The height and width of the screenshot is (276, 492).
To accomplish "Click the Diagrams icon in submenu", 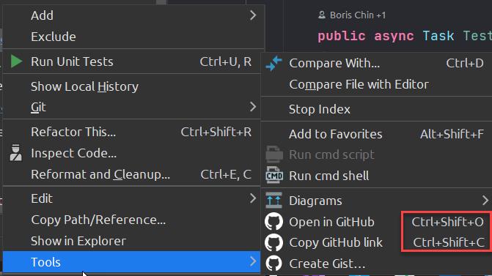I will [x=274, y=201].
